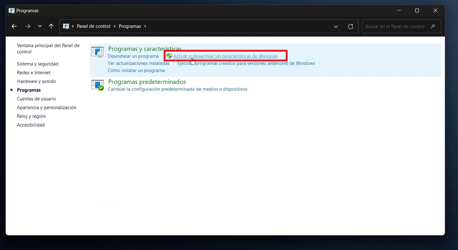Image resolution: width=458 pixels, height=250 pixels.
Task: Open Cuentas de usuario category
Action: pyautogui.click(x=36, y=99)
